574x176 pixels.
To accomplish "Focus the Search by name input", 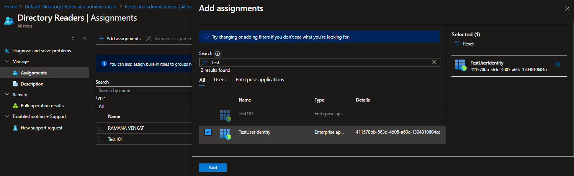I will (x=144, y=90).
